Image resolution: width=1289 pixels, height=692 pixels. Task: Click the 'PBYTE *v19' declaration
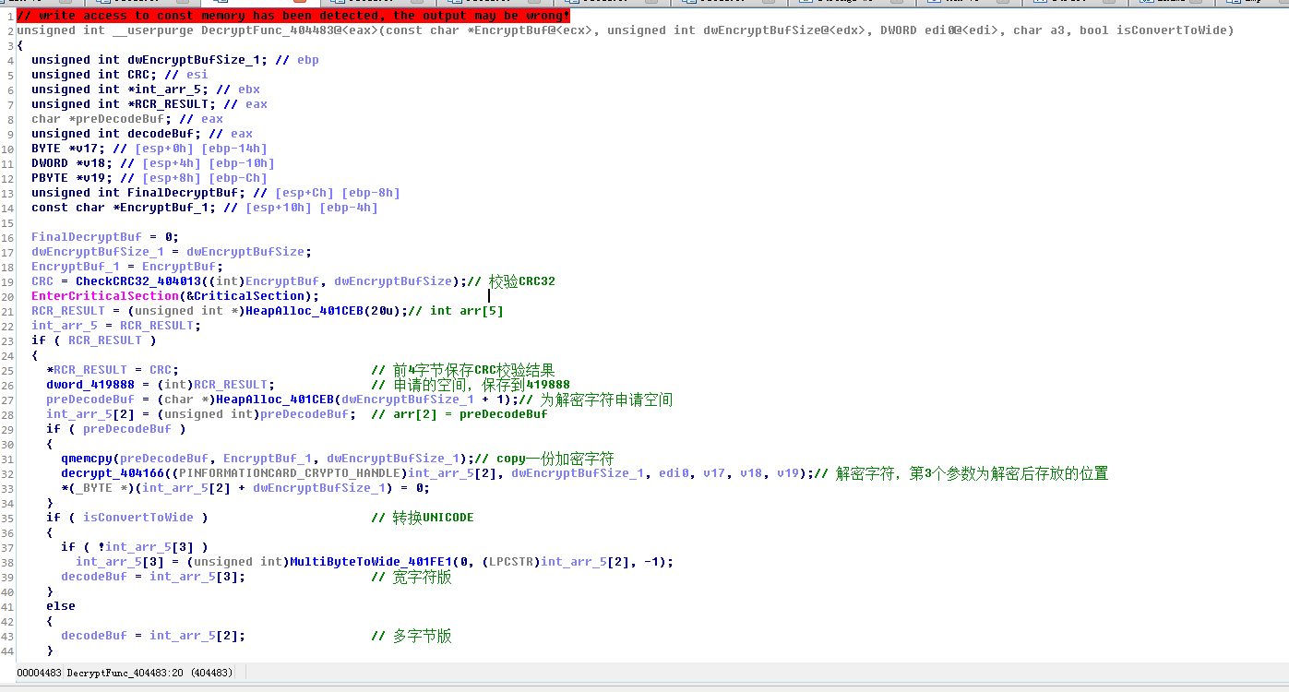(x=72, y=178)
